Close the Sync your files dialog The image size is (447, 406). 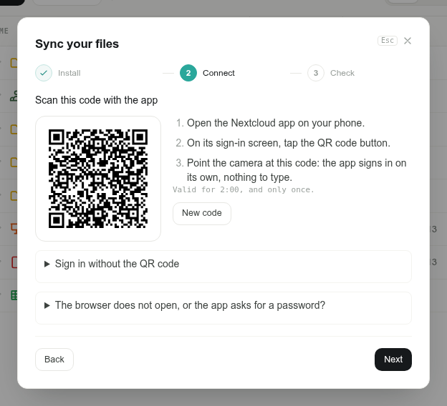[408, 41]
